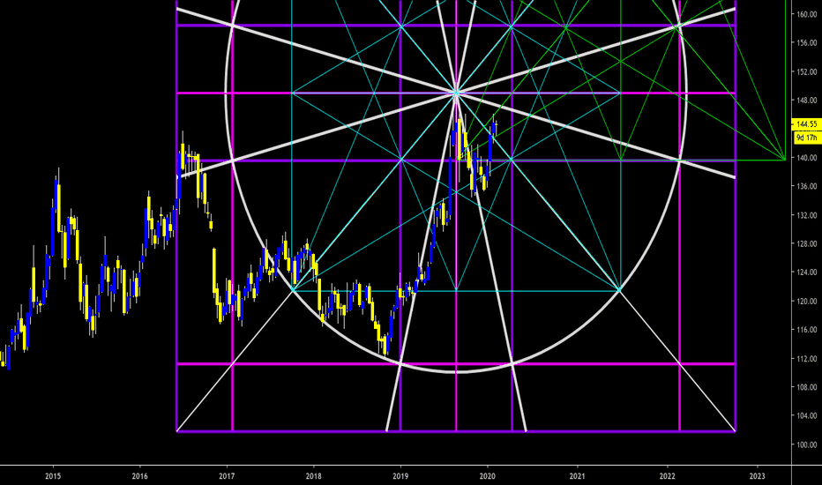Click the 2022 time axis label
This screenshot has width=822, height=485.
click(x=667, y=476)
